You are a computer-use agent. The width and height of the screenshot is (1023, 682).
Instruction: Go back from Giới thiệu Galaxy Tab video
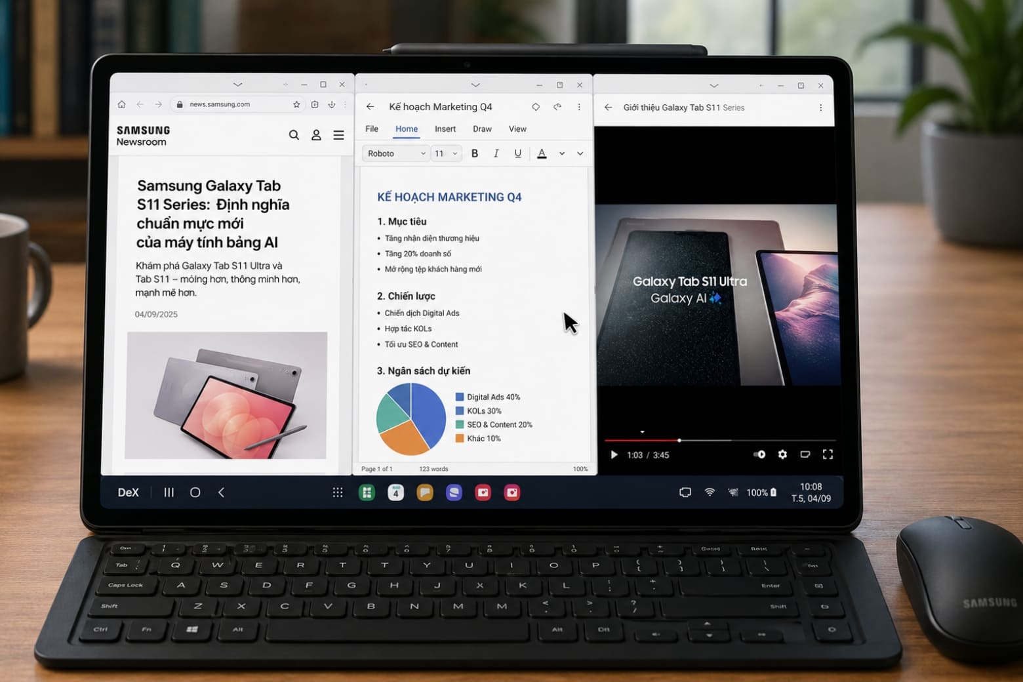point(608,107)
